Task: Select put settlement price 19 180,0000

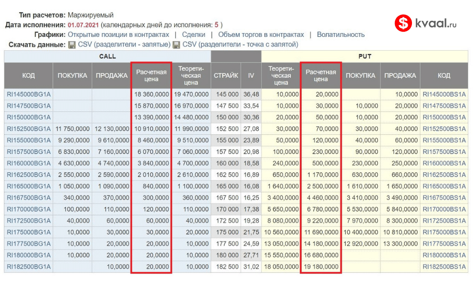Action: coord(321,267)
